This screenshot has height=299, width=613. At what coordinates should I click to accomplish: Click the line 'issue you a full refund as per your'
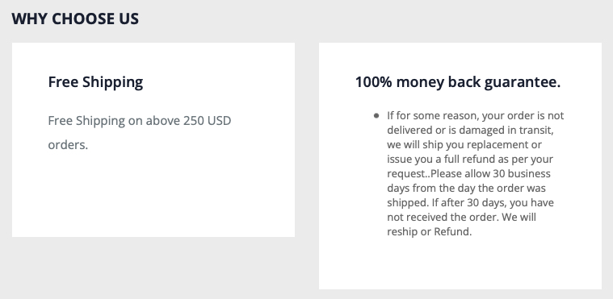click(x=470, y=160)
